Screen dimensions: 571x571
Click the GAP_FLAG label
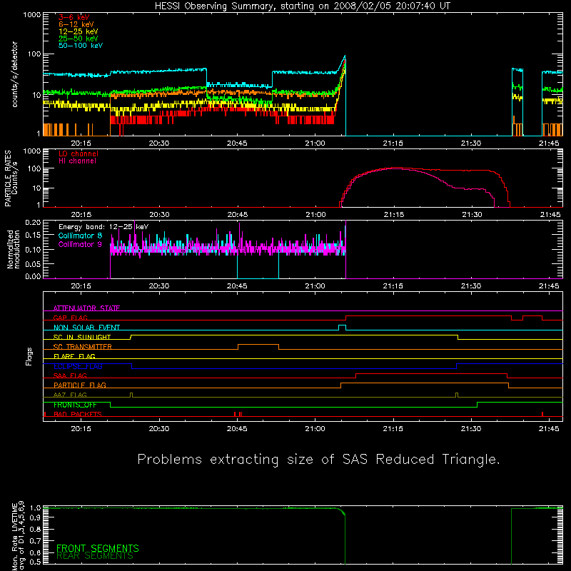70,318
